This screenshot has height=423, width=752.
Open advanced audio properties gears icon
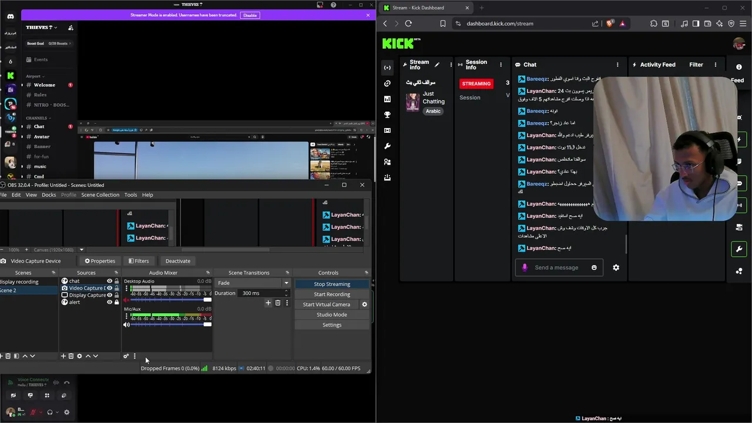point(126,356)
